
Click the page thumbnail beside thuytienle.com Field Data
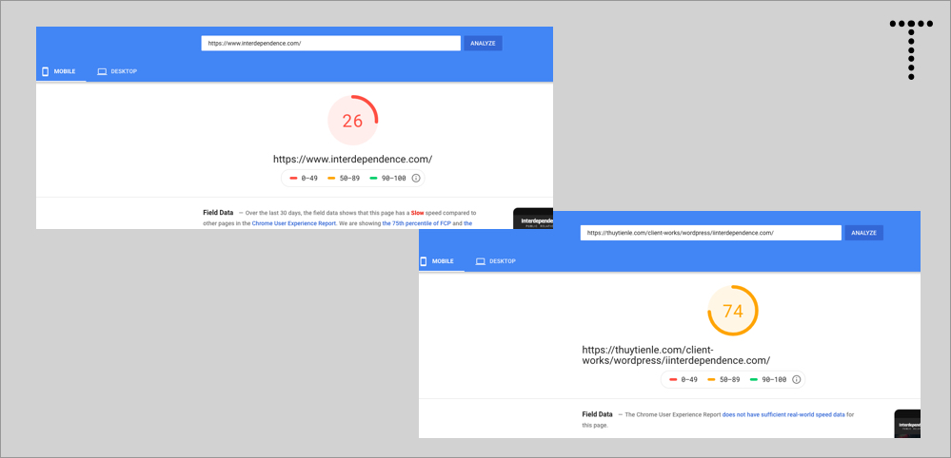[907, 424]
